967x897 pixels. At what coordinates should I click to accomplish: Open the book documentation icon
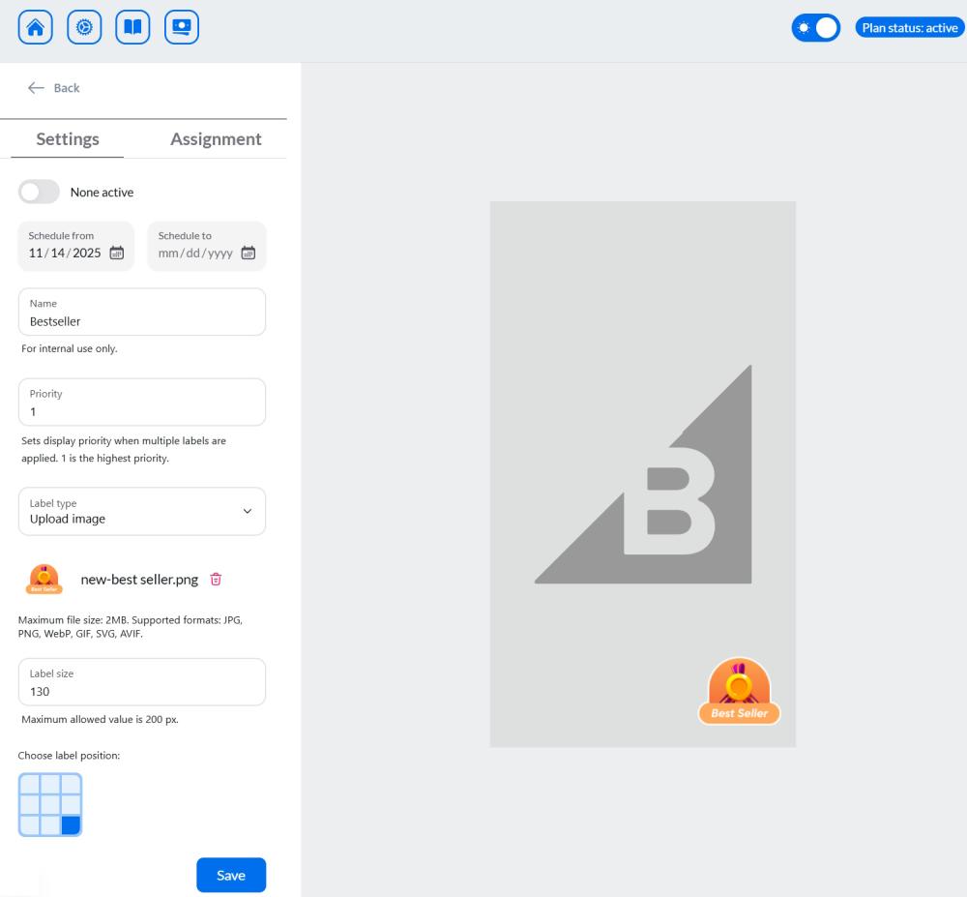click(132, 28)
